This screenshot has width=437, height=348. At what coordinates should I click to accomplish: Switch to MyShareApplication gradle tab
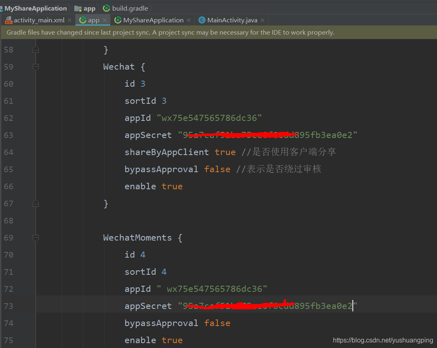153,20
